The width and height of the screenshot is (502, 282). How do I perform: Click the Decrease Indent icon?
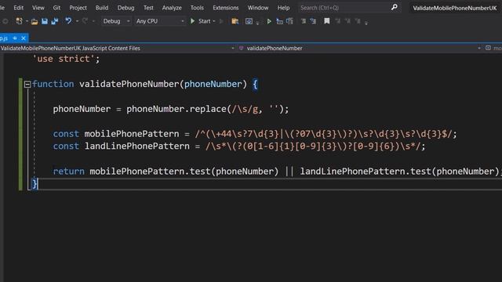[304, 21]
